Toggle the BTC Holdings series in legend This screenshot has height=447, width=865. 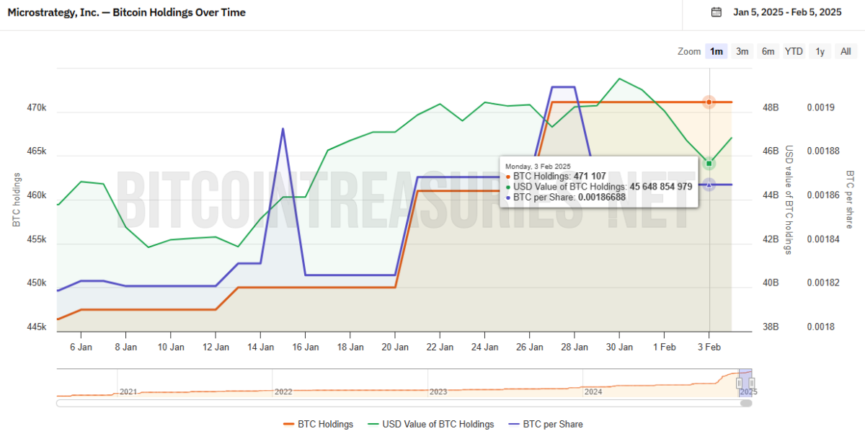tap(319, 424)
